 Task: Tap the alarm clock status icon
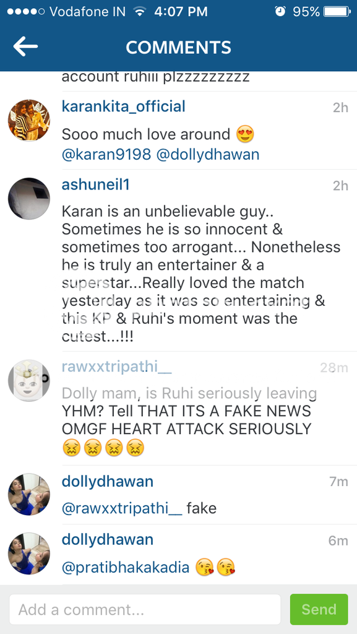280,12
